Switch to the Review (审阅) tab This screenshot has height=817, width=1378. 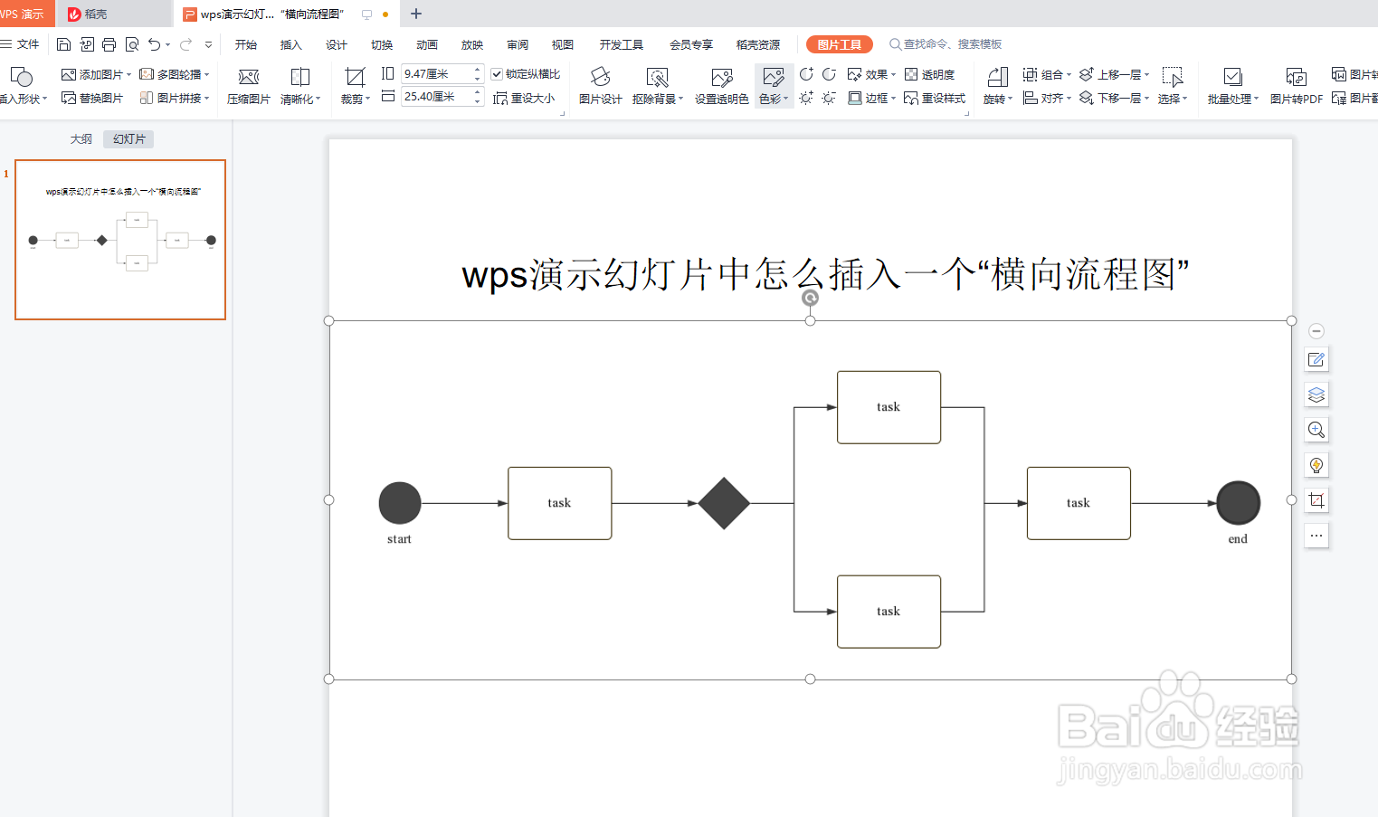(x=518, y=44)
